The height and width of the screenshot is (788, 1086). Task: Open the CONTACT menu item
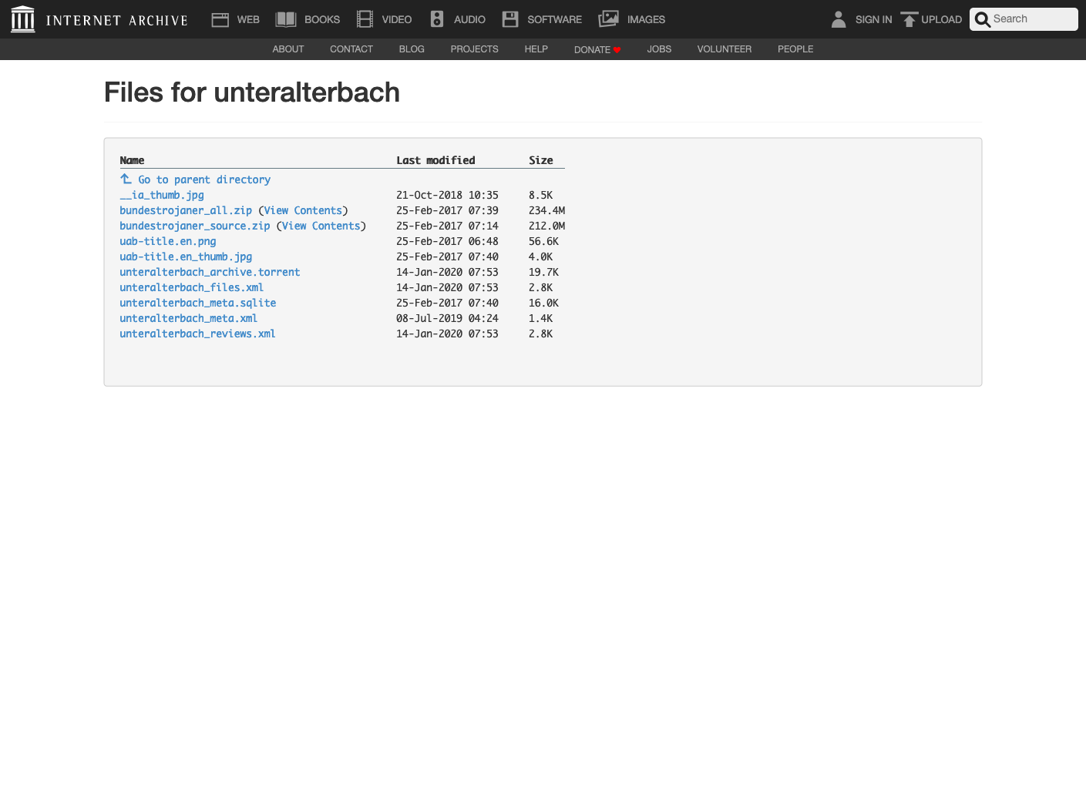pos(351,49)
